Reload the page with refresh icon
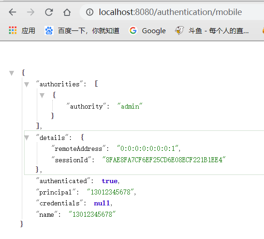The height and width of the screenshot is (239, 264). (x=49, y=12)
